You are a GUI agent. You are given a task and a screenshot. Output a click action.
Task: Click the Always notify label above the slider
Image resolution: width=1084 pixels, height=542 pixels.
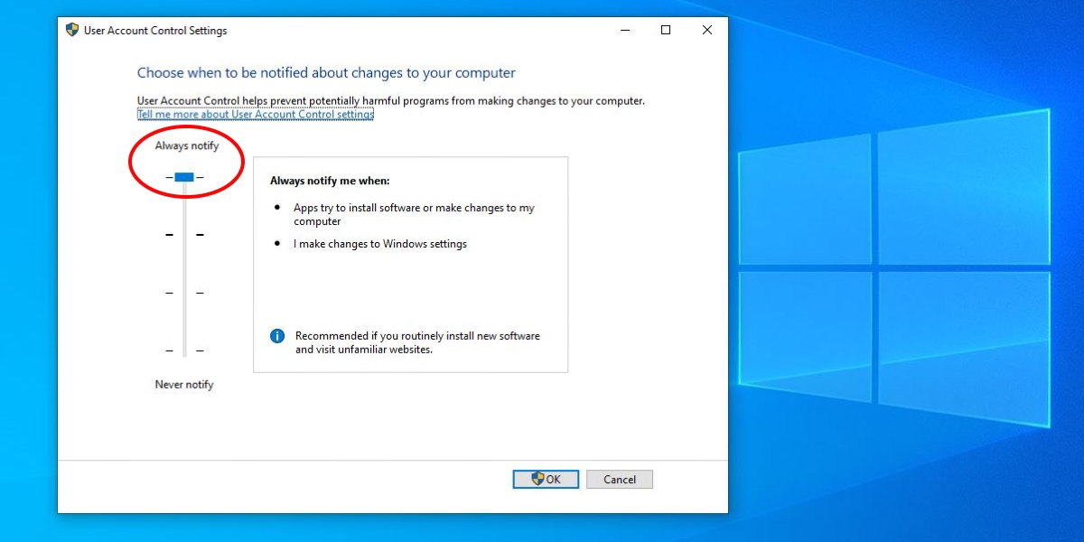(x=186, y=145)
